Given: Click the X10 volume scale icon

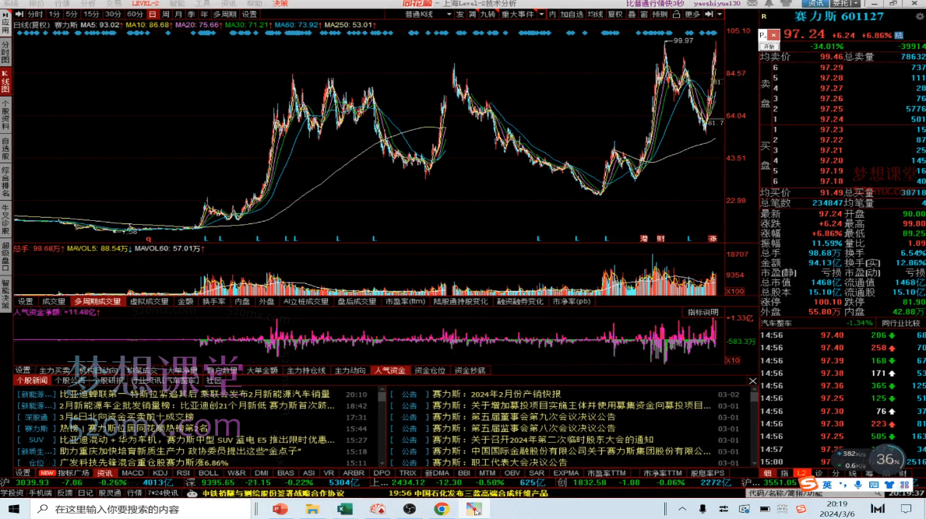Looking at the screenshot, I should pyautogui.click(x=733, y=292).
